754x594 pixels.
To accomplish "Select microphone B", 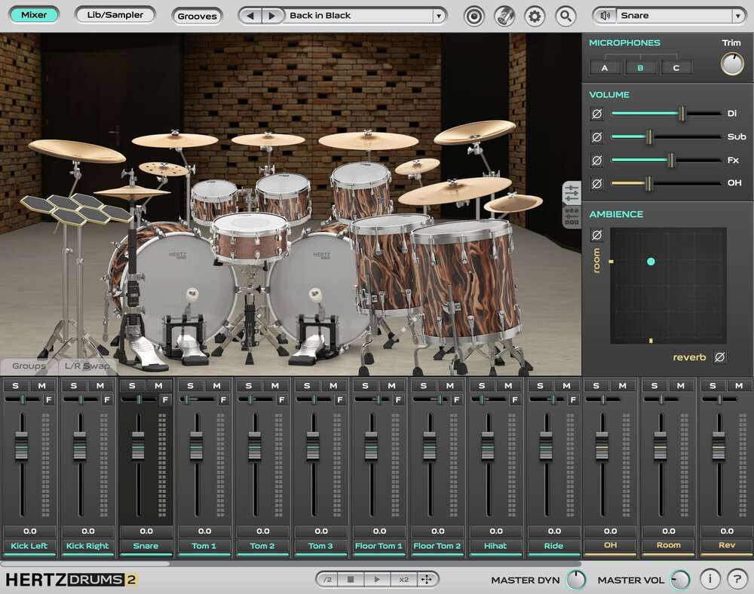I will point(640,67).
